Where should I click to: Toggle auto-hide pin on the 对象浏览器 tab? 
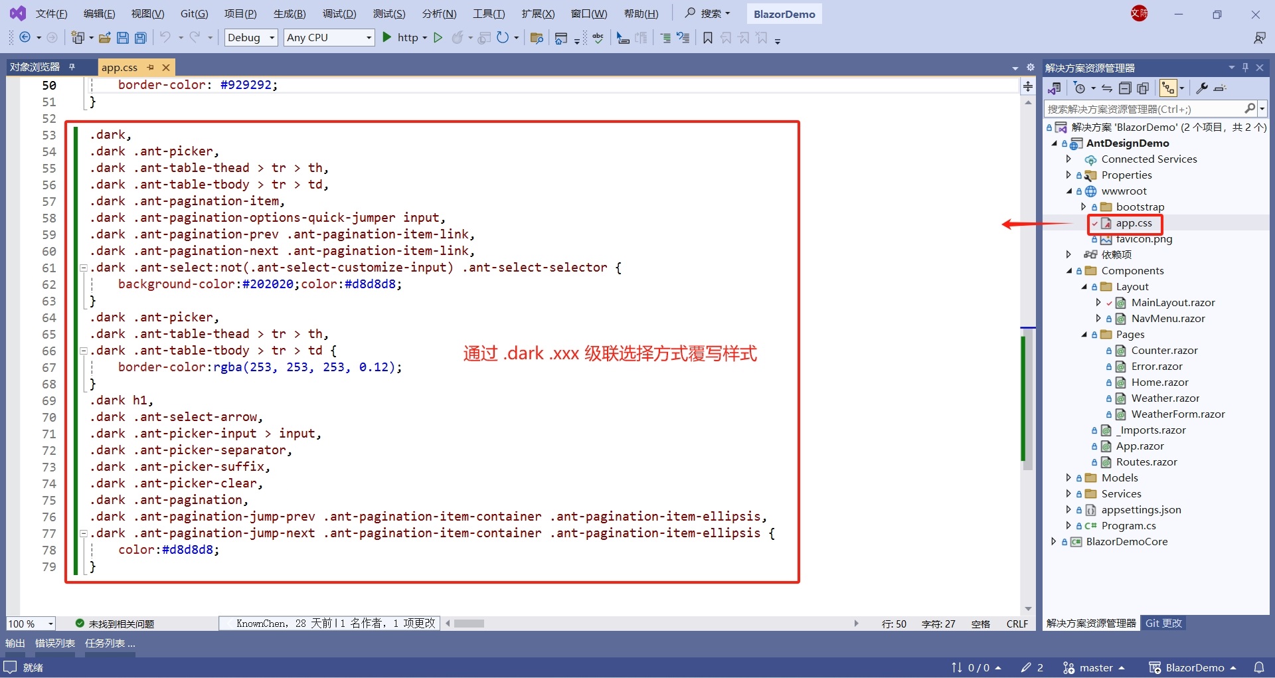(72, 67)
